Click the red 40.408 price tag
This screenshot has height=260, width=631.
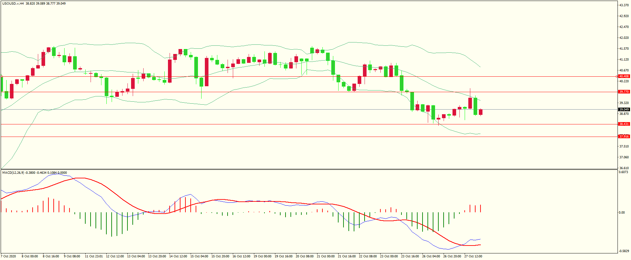click(624, 76)
